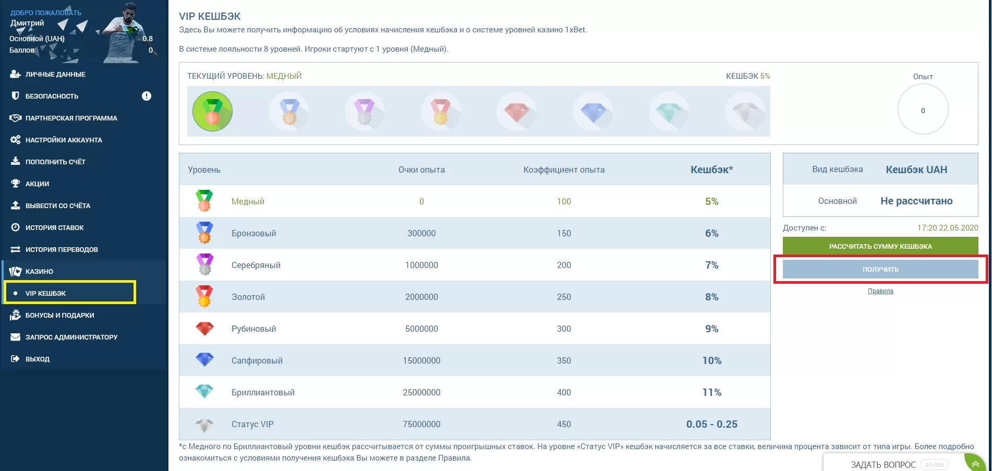Screen dimensions: 992x471
Task: Click the VIP status diamond table icon
Action: tap(204, 425)
